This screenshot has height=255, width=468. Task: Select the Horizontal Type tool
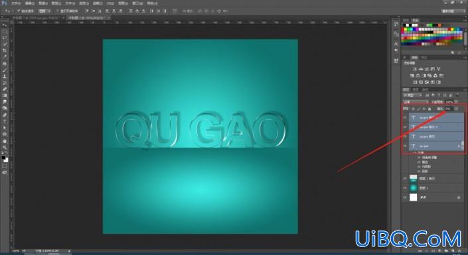[4, 121]
